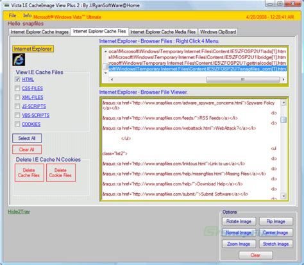Enable the XML-FILES checkbox
The height and width of the screenshot is (265, 304).
[x=17, y=98]
